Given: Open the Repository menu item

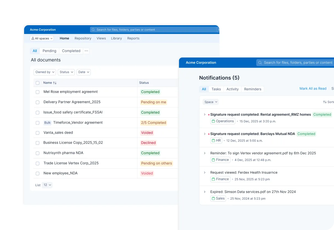Looking at the screenshot, I should coord(83,38).
